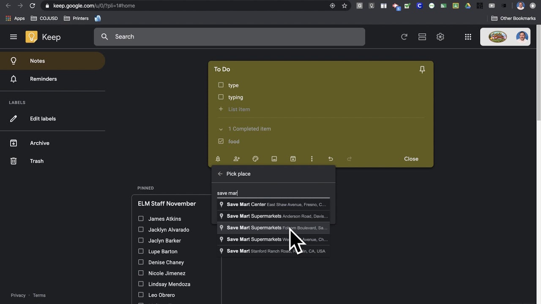
Task: Choose the fourth Save Mart Supermarkets Avenue suggestion
Action: tap(273, 239)
